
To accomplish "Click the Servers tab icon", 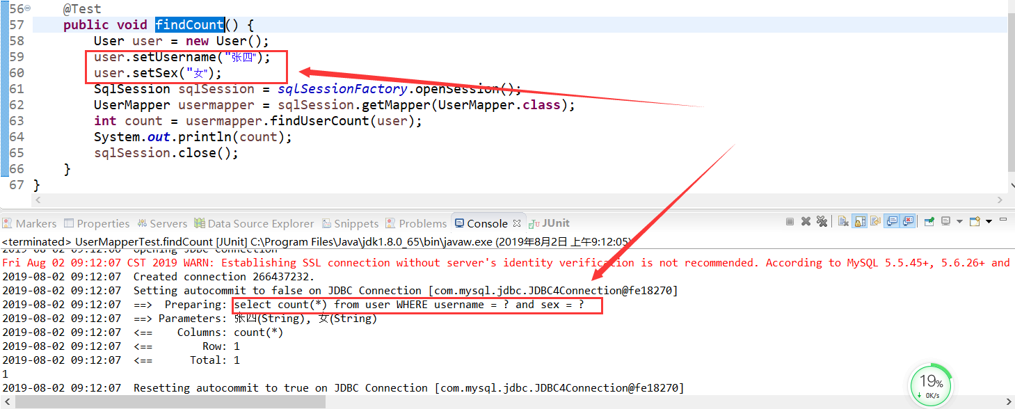I will tap(142, 223).
